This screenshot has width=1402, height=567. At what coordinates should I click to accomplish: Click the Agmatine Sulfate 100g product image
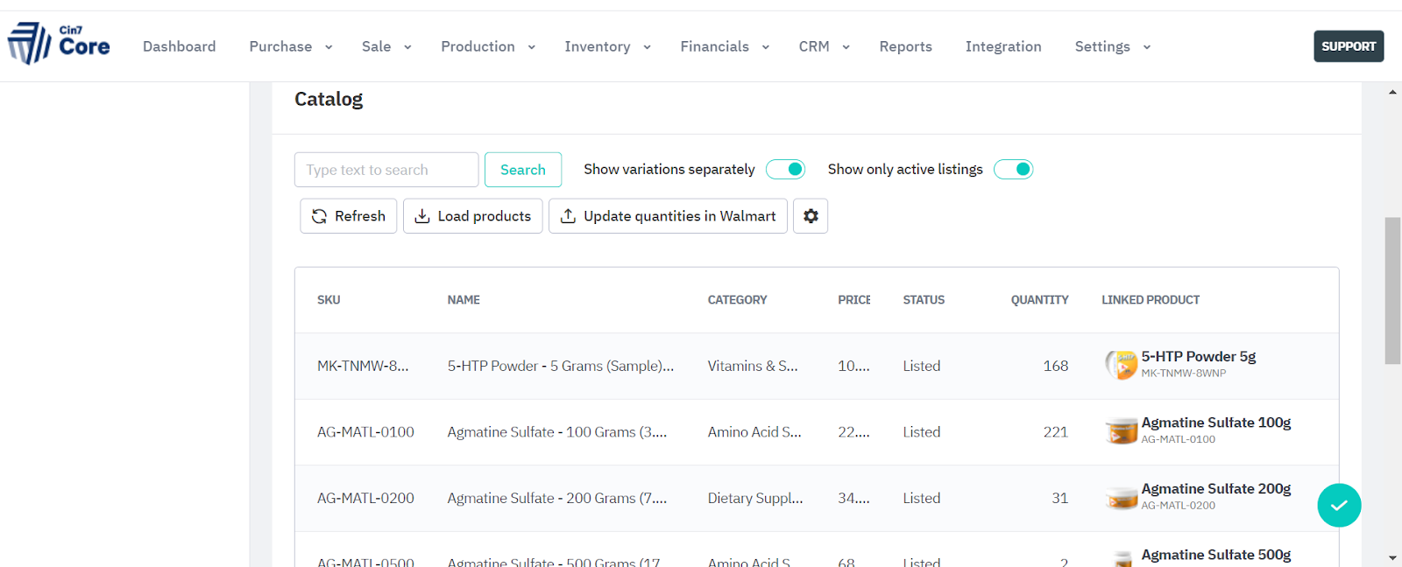1121,431
